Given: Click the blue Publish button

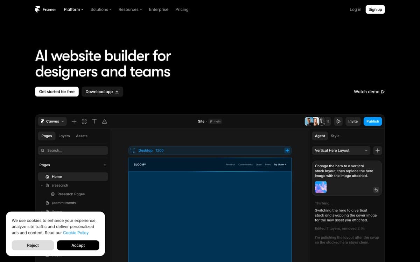Looking at the screenshot, I should click(373, 121).
